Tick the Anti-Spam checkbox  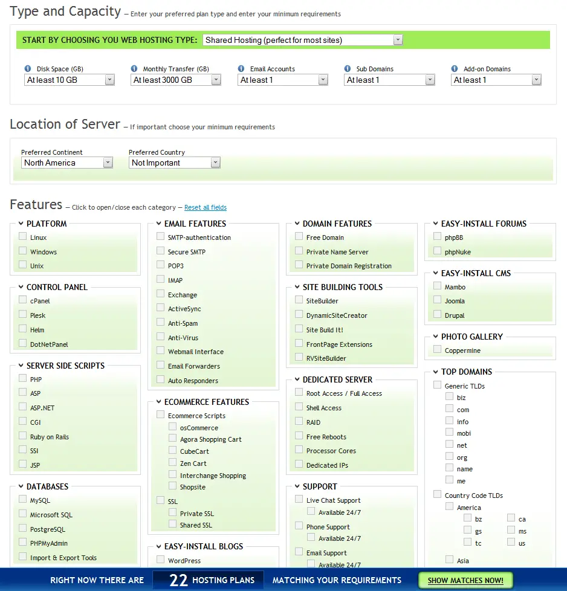[160, 322]
